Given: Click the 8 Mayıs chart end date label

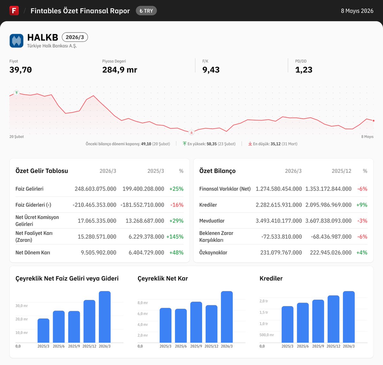Looking at the screenshot, I should click(367, 137).
